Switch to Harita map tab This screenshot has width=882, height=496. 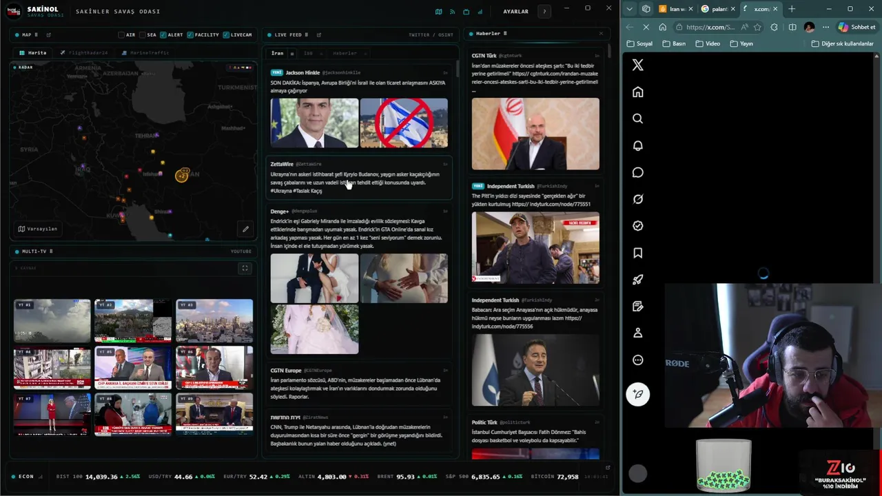coord(33,52)
